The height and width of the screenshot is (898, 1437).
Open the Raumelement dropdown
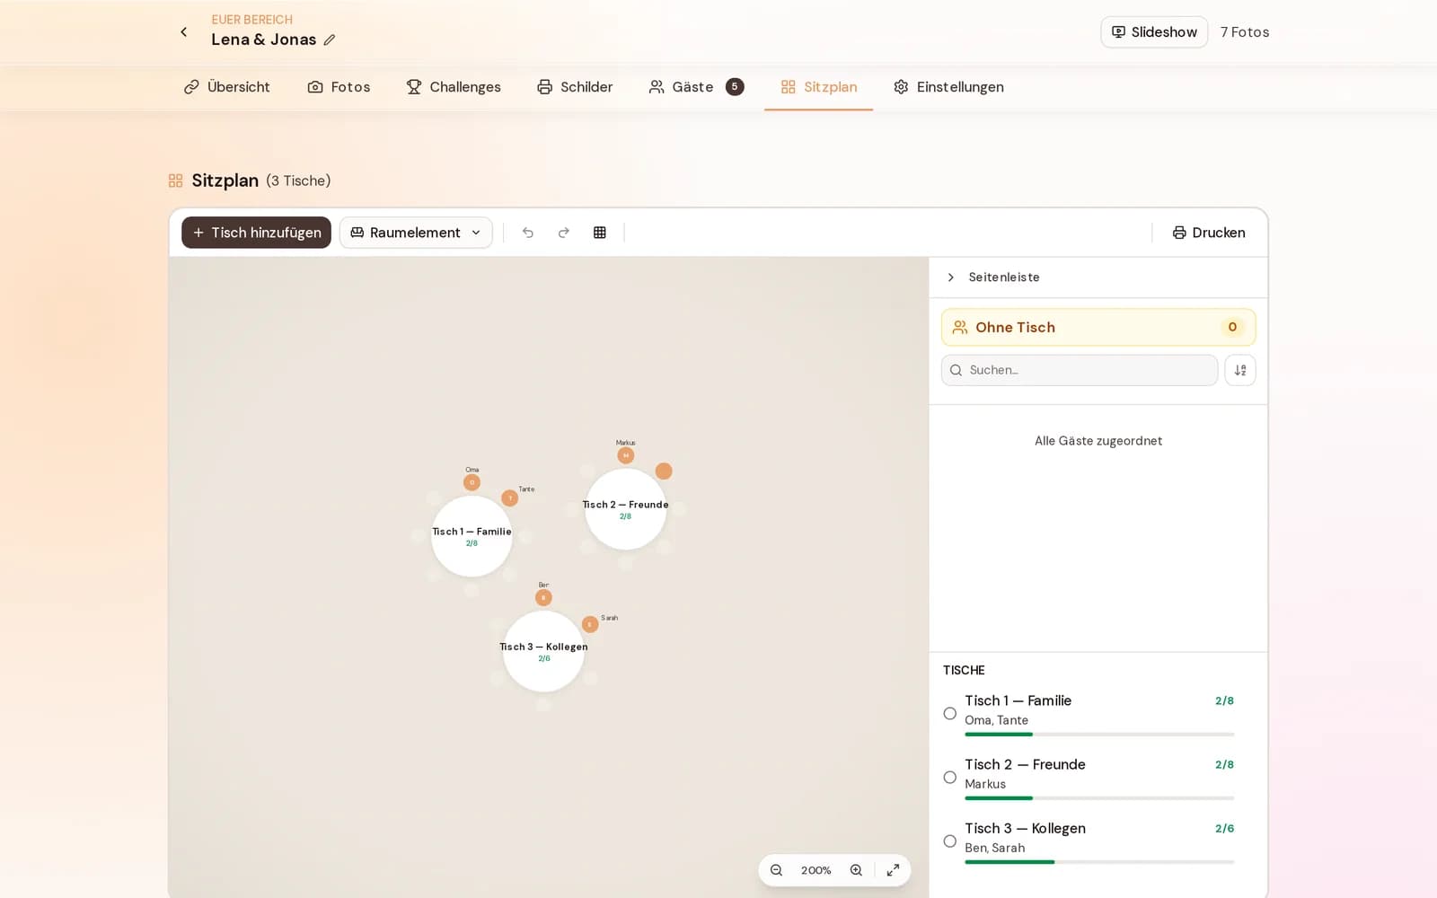416,233
